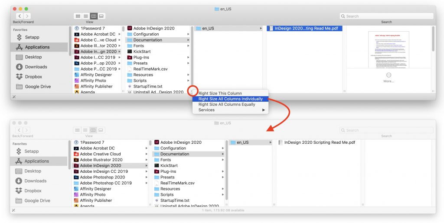Image resolution: width=444 pixels, height=223 pixels.
Task: Choose Right Size All Columns Equally
Action: 226,104
